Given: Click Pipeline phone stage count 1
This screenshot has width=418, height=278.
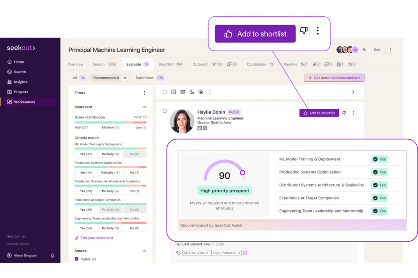Looking at the screenshot, I should point(304,64).
